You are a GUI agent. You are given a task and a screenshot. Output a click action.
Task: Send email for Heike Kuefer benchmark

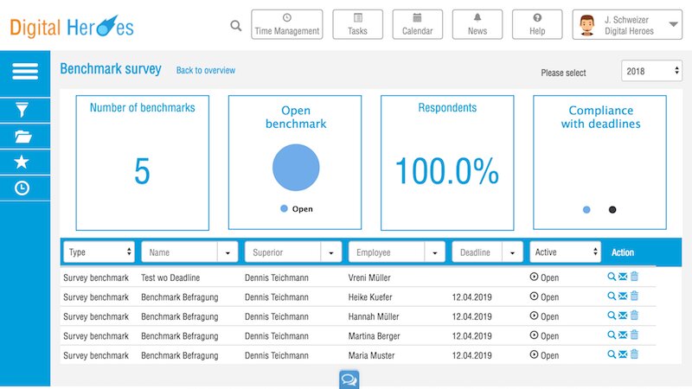pyautogui.click(x=623, y=297)
